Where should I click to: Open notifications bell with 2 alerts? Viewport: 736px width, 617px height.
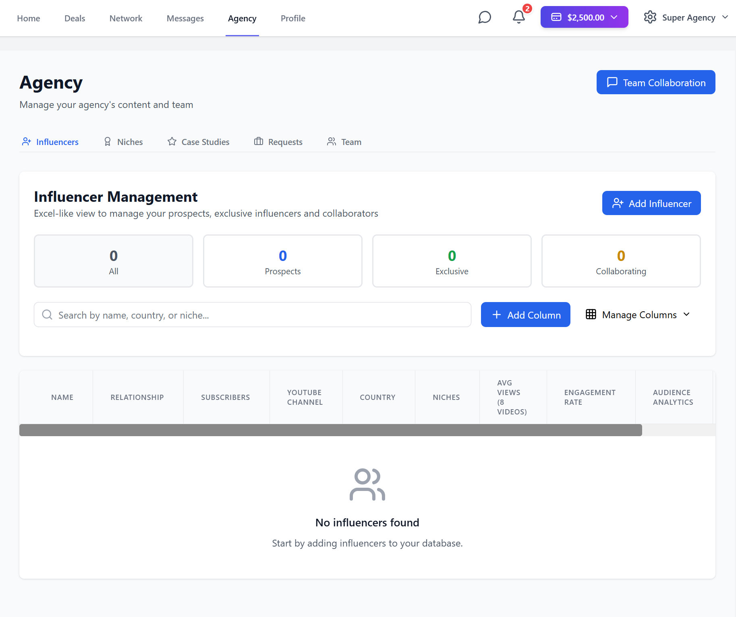point(519,17)
